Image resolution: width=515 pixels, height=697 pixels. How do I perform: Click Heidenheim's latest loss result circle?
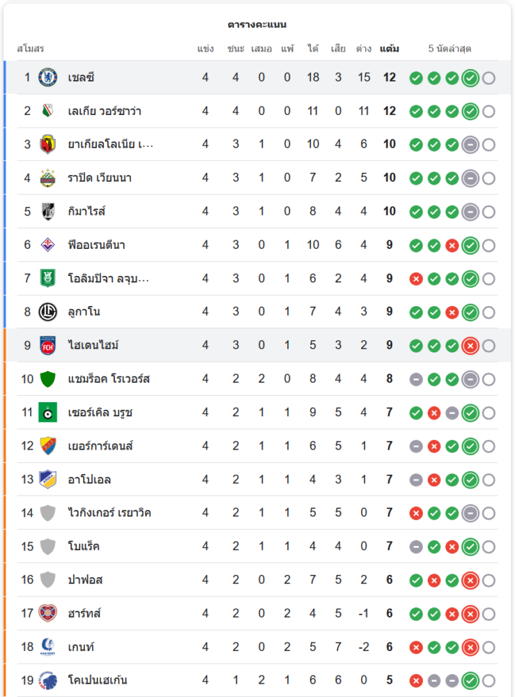coord(470,346)
